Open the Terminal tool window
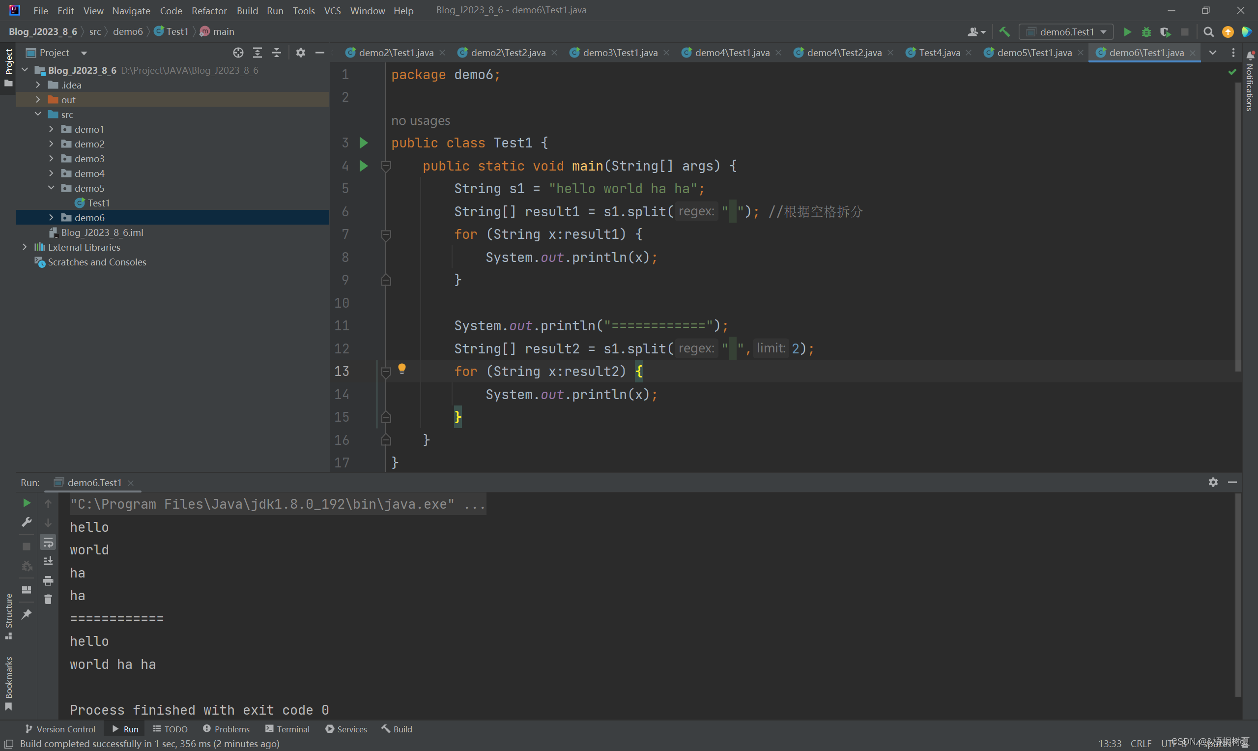The width and height of the screenshot is (1258, 751). point(287,729)
